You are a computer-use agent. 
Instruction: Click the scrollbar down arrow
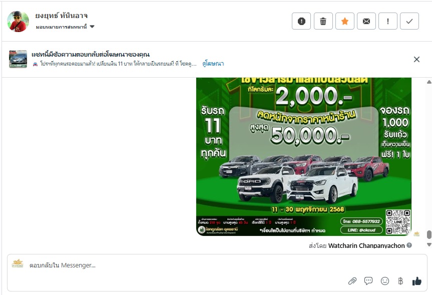pos(429,244)
